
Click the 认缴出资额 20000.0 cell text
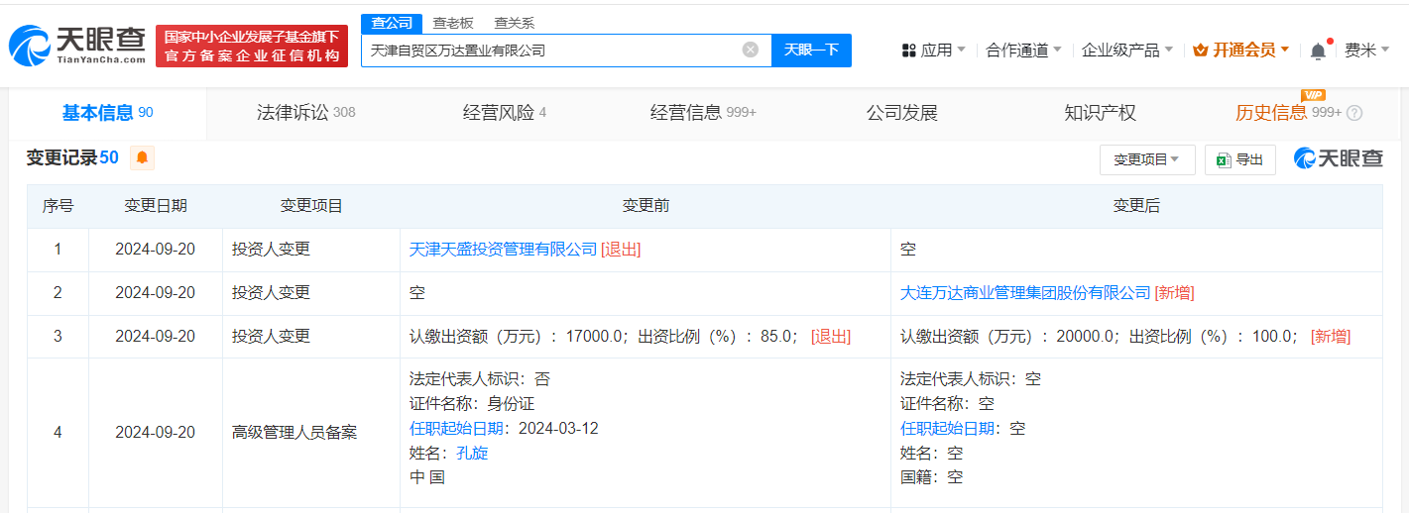1099,337
